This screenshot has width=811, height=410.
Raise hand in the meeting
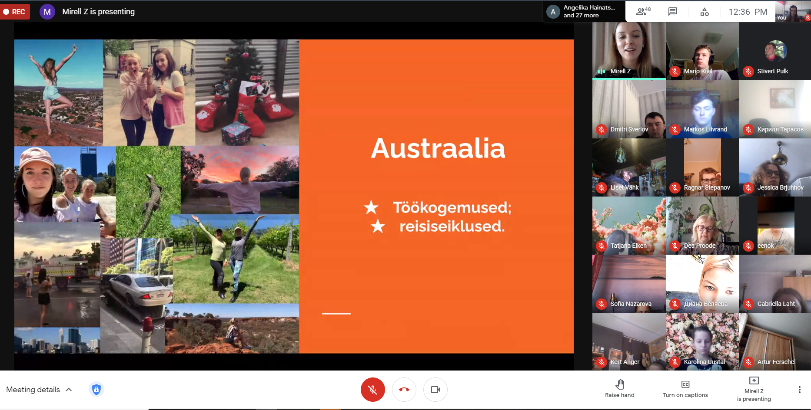619,388
